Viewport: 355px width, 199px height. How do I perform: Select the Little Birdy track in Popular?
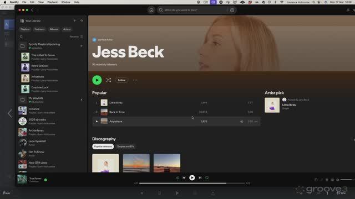(x=176, y=103)
